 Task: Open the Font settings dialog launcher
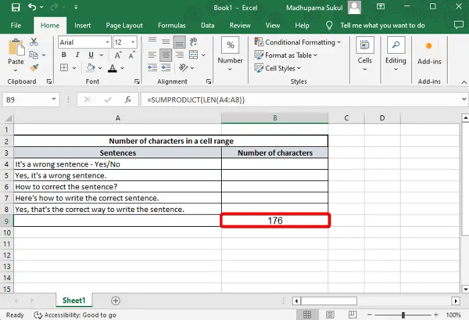(x=137, y=81)
